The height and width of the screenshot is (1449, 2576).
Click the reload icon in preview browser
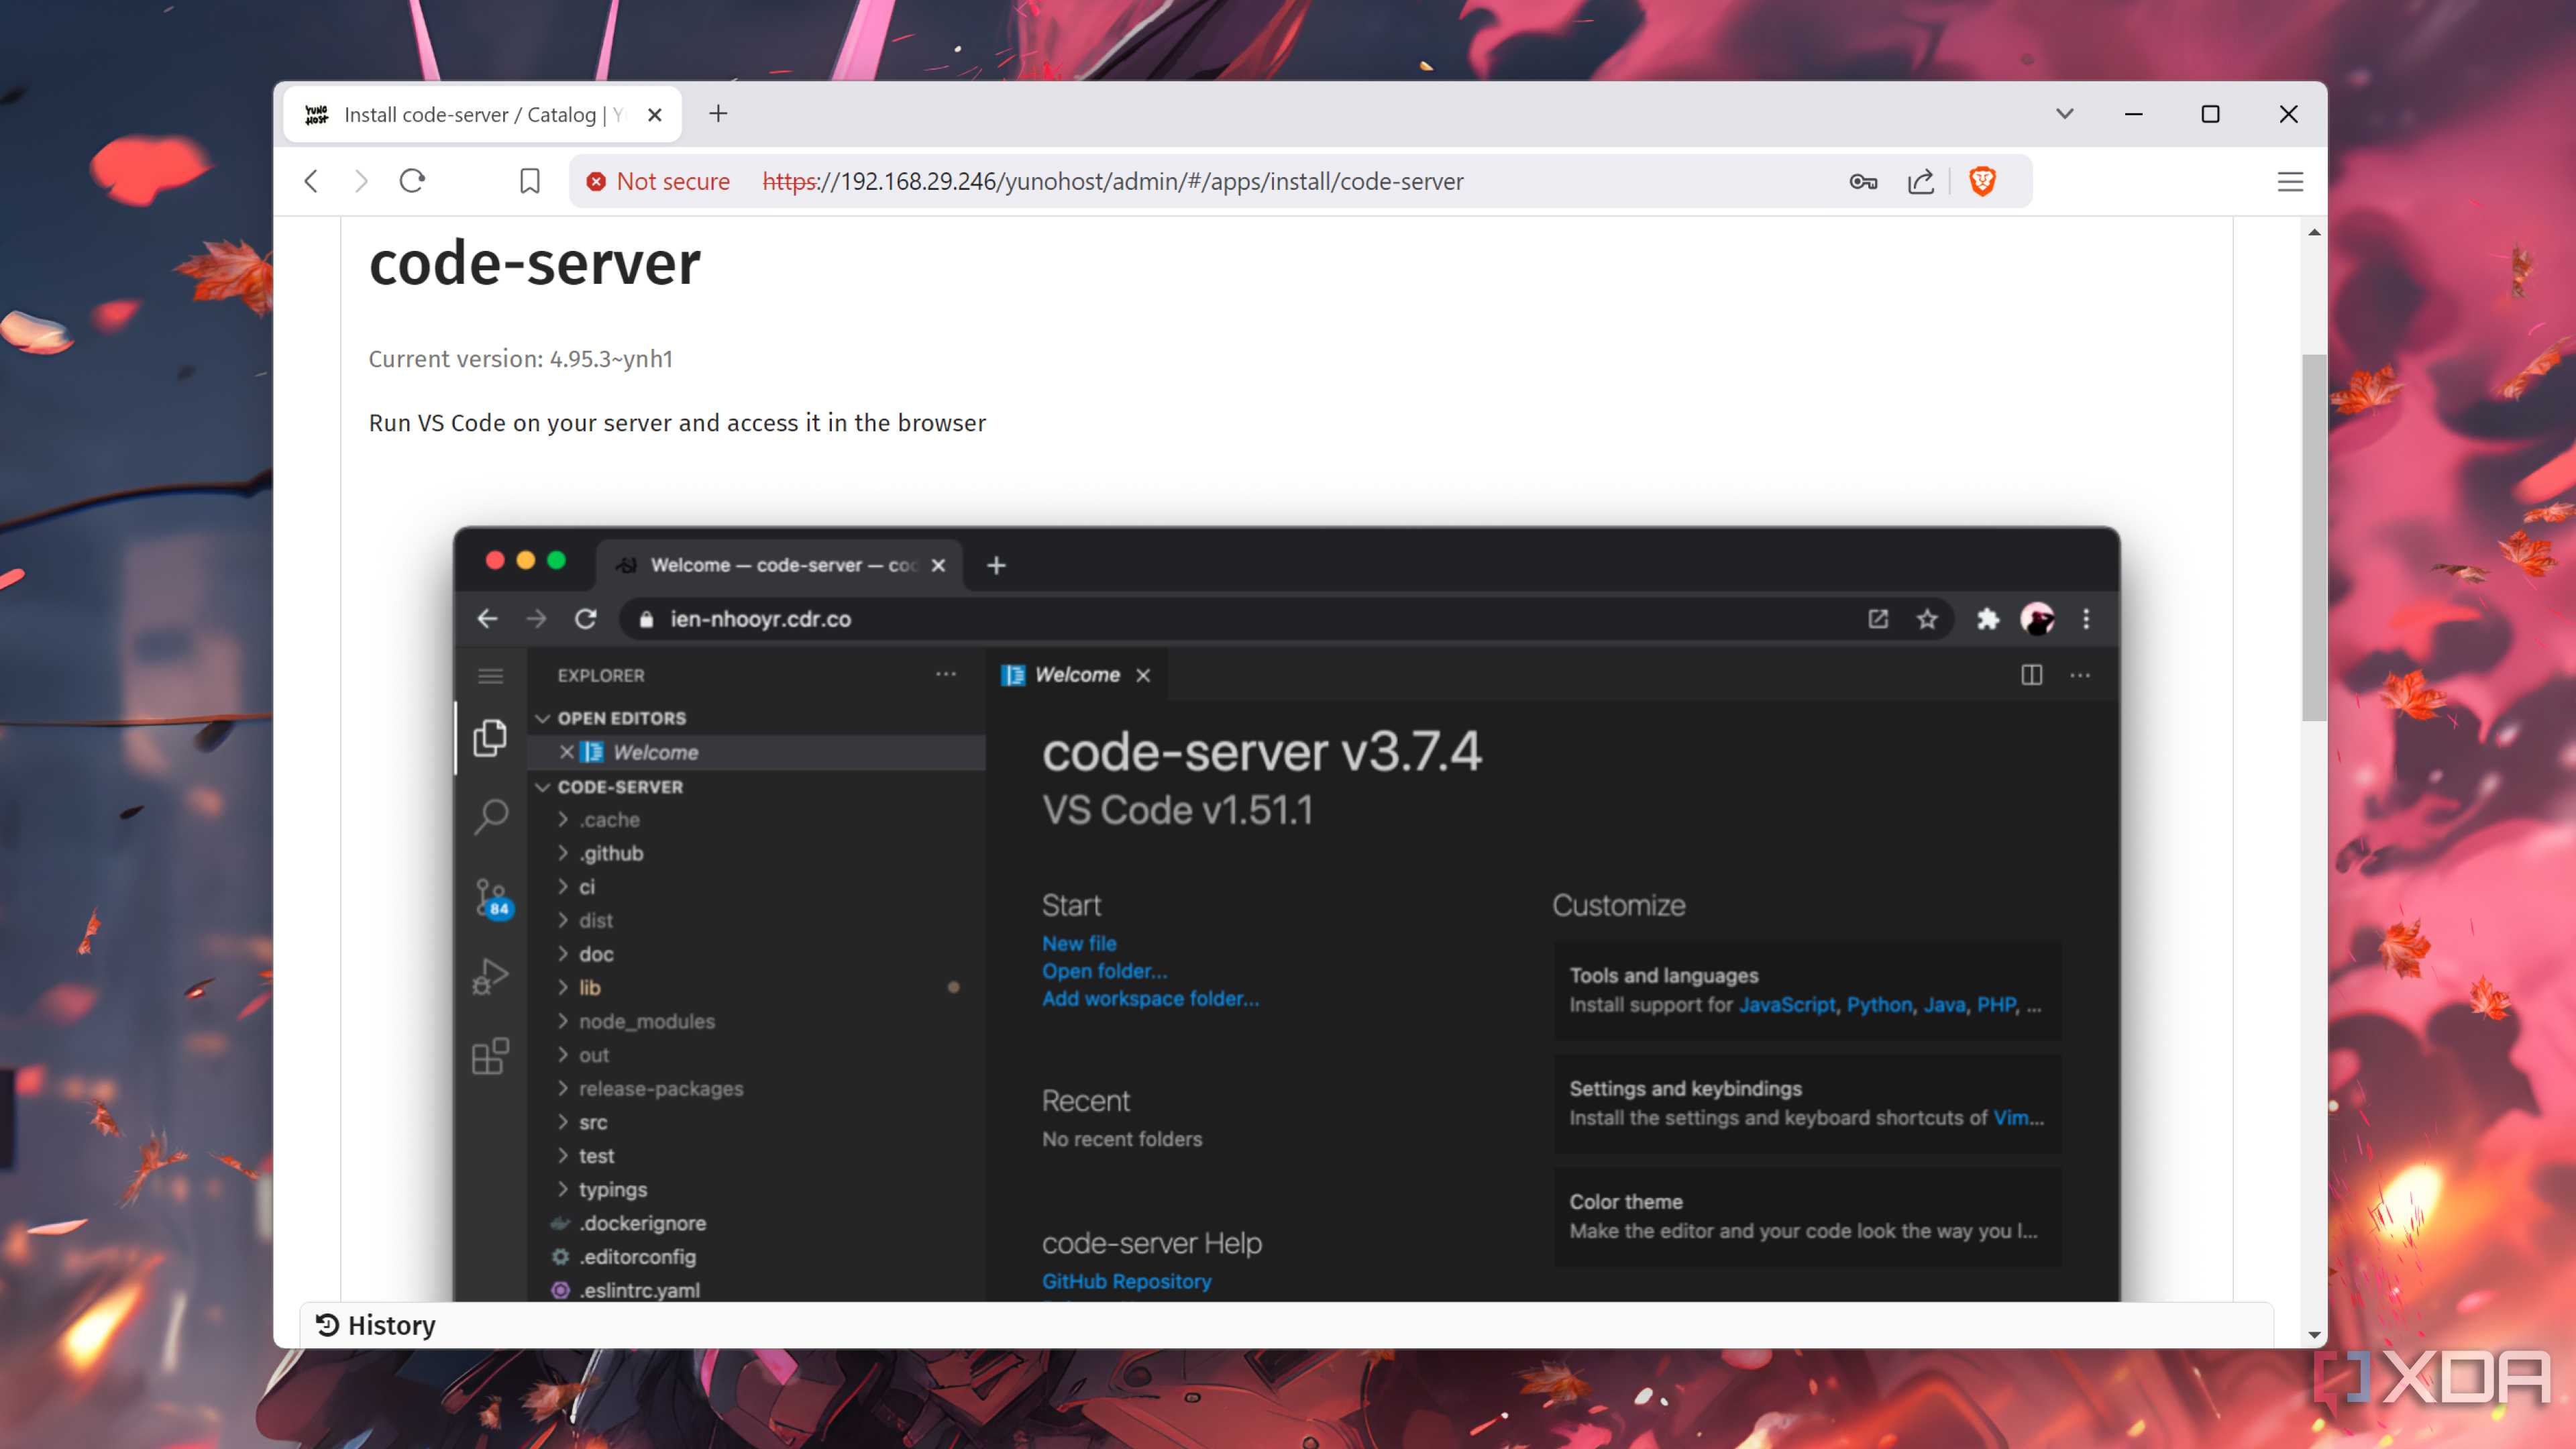point(586,619)
